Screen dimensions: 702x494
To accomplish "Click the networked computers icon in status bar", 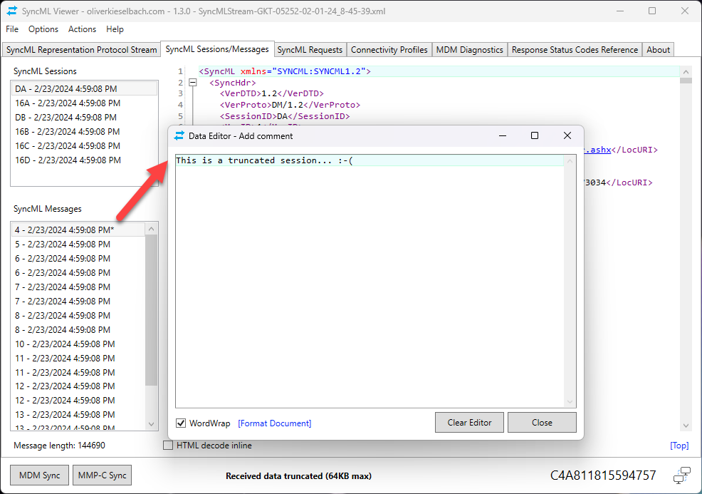I will [x=681, y=475].
